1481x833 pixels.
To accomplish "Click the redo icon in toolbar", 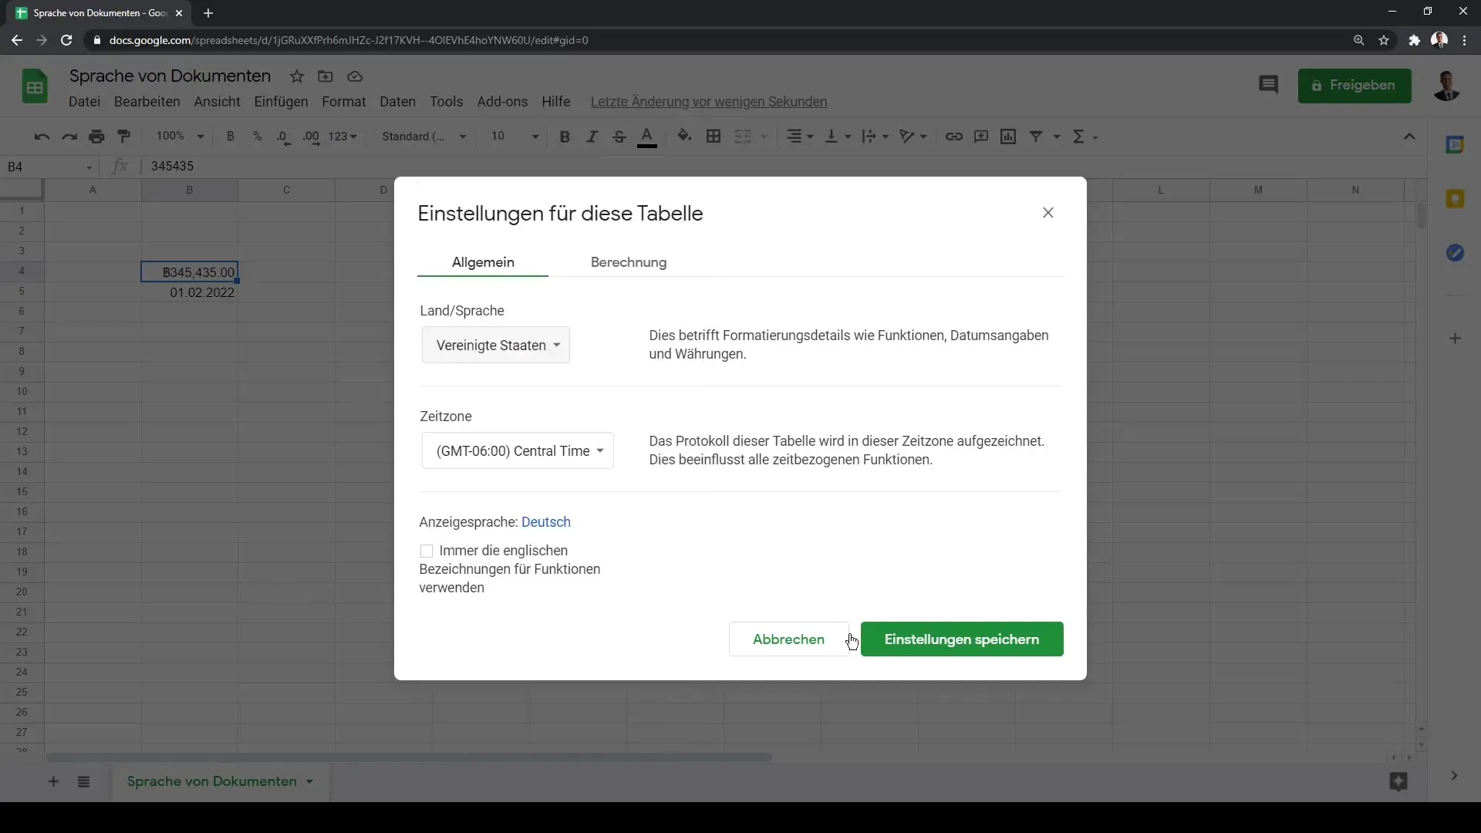I will click(x=69, y=137).
